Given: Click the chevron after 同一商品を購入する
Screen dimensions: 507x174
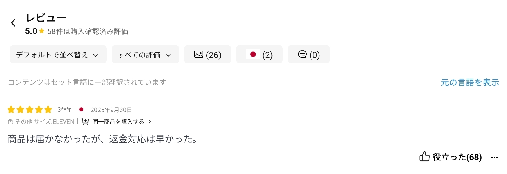Looking at the screenshot, I should (x=150, y=122).
